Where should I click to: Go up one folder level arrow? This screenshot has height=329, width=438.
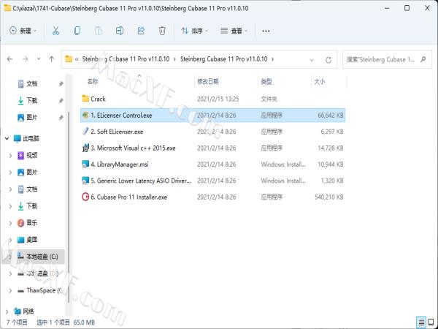[x=51, y=59]
